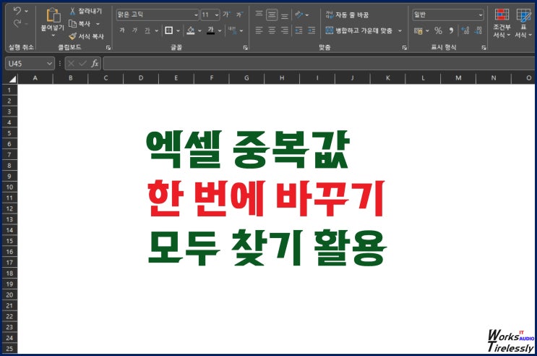Click the text orientation angle icon
537x356 pixels.
tap(299, 14)
